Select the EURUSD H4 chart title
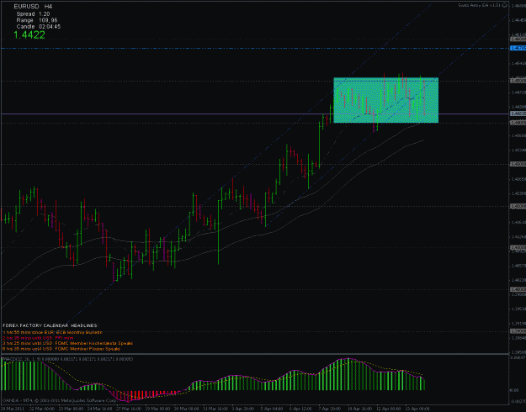Image resolution: width=526 pixels, height=412 pixels. pyautogui.click(x=33, y=7)
